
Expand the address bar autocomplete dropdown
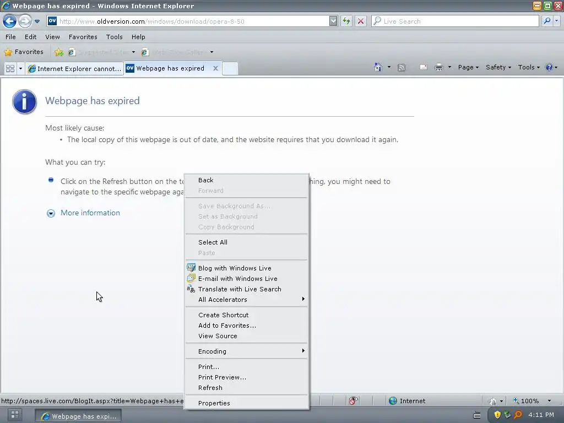(x=333, y=21)
